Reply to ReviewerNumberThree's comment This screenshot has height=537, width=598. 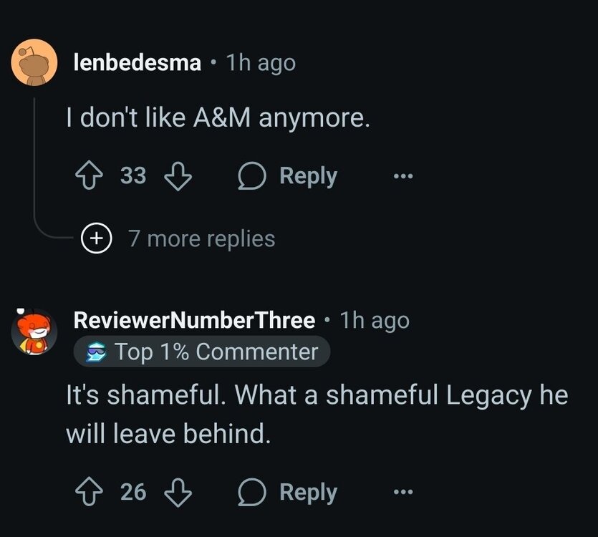(288, 492)
